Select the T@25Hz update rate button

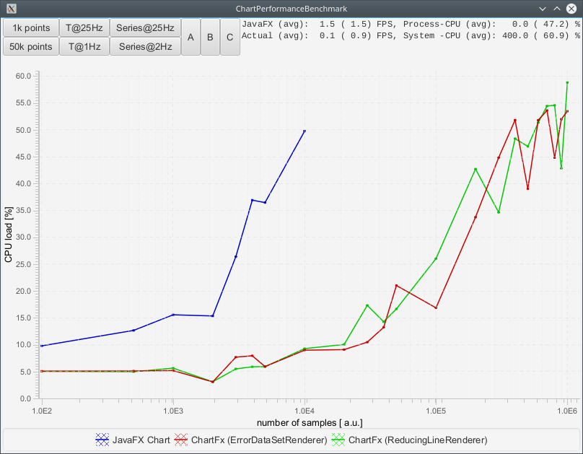(84, 28)
